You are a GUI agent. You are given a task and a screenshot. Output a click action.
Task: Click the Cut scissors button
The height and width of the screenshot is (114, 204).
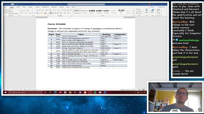point(11,9)
